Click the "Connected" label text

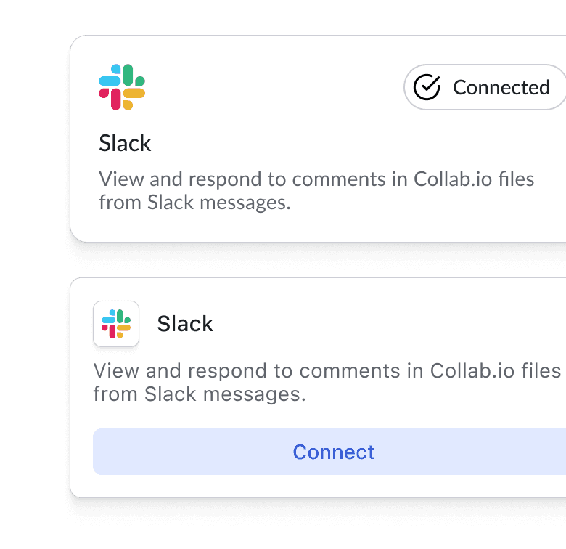coord(501,87)
